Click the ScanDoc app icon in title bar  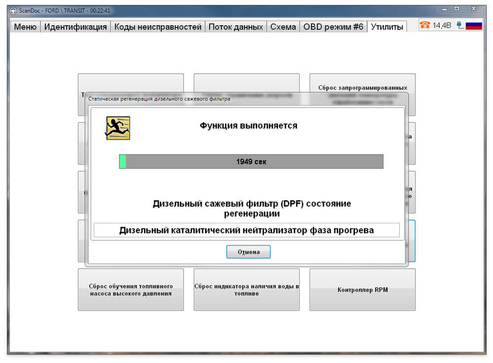pyautogui.click(x=13, y=11)
